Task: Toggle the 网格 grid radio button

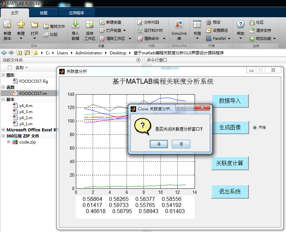Action: tap(255, 128)
